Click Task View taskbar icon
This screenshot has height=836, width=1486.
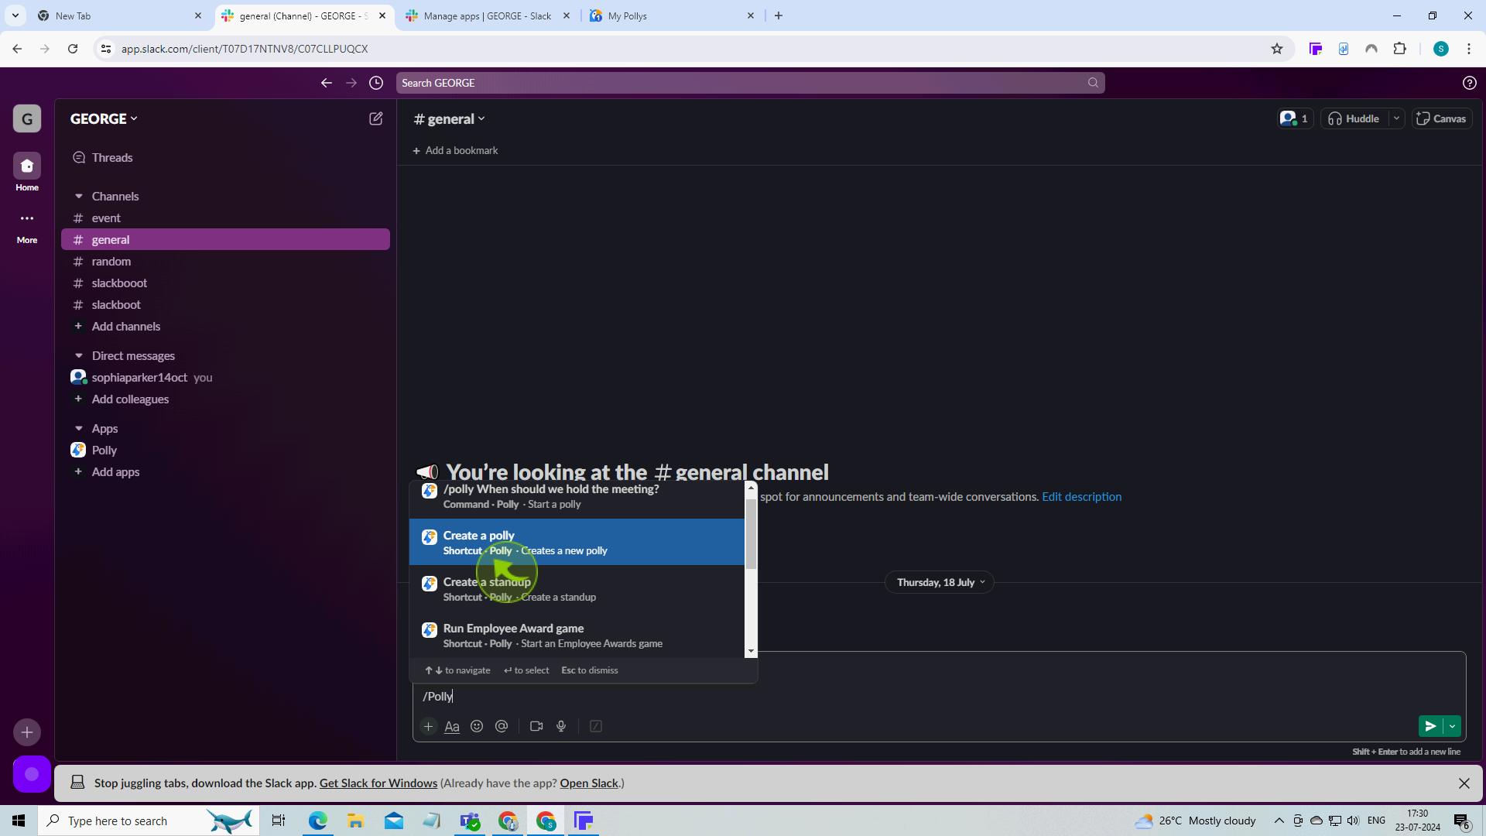[279, 821]
